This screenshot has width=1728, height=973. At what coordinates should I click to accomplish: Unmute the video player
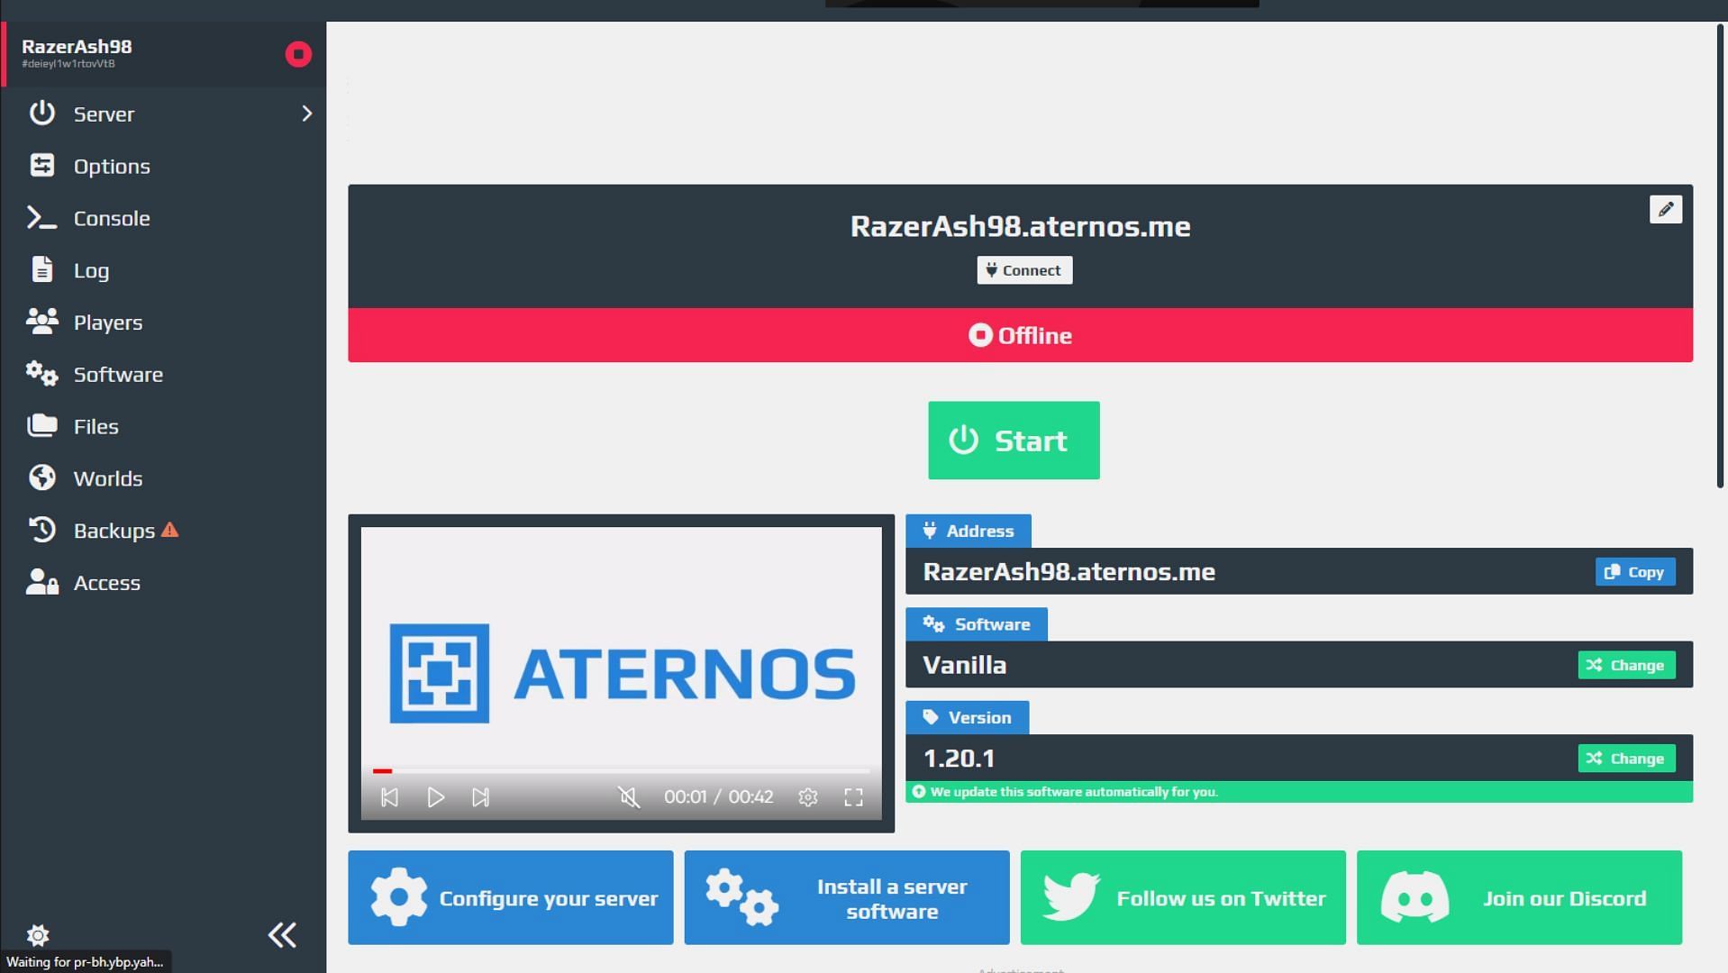[629, 797]
